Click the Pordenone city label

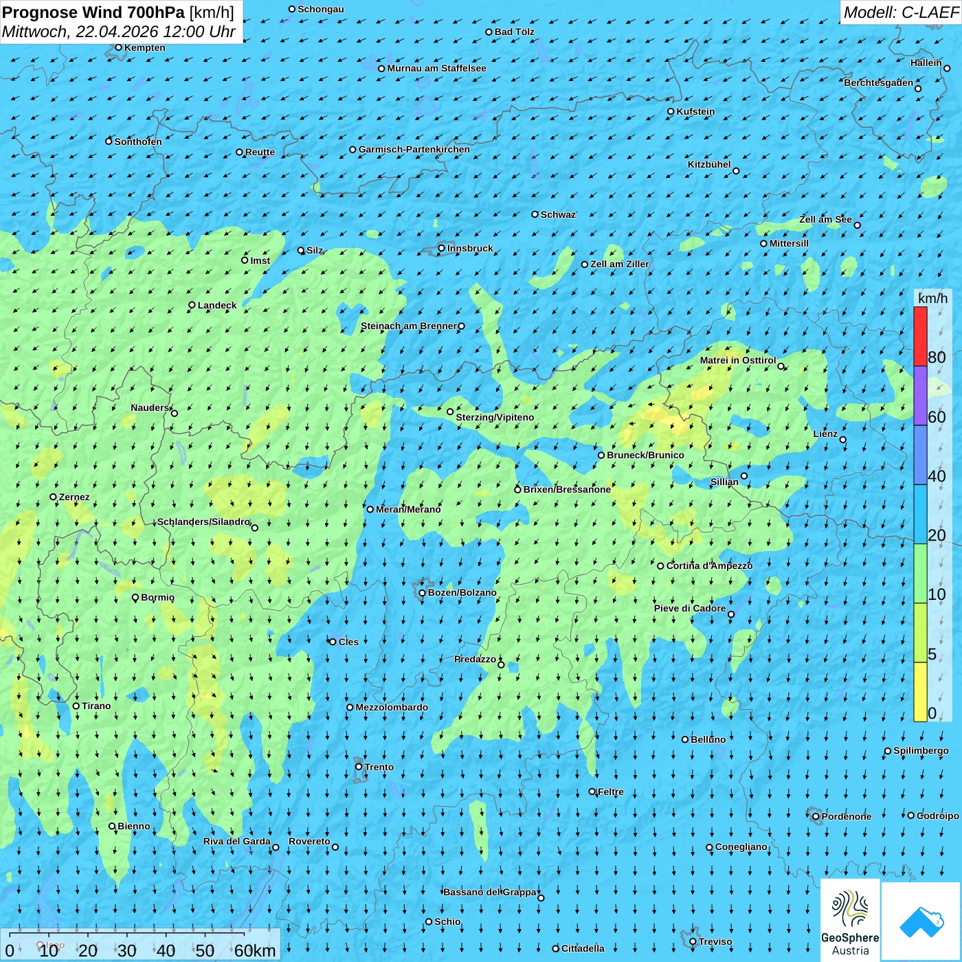[x=847, y=816]
